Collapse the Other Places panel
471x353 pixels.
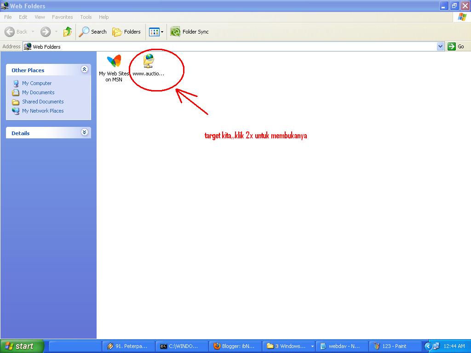(x=85, y=70)
